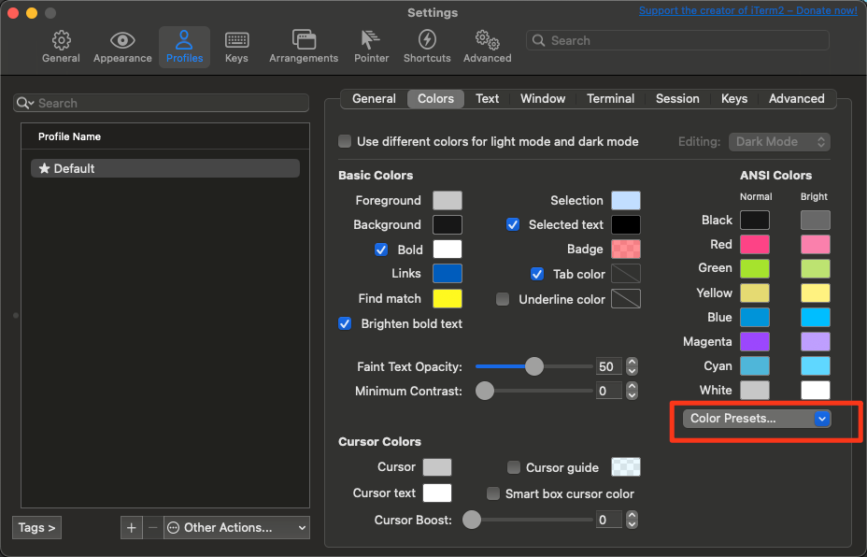Open the Editing Dark Mode dropdown

pos(778,142)
